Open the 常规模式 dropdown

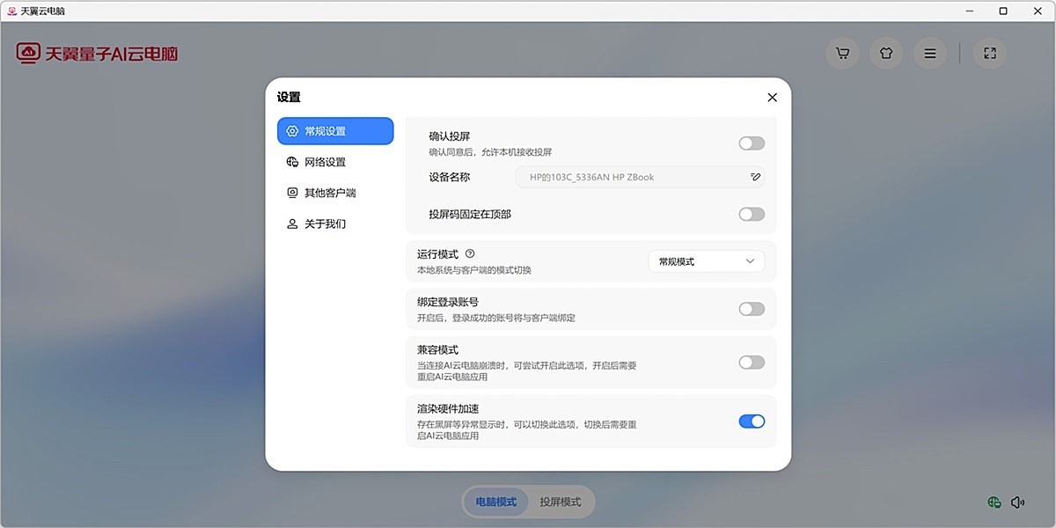tap(705, 260)
